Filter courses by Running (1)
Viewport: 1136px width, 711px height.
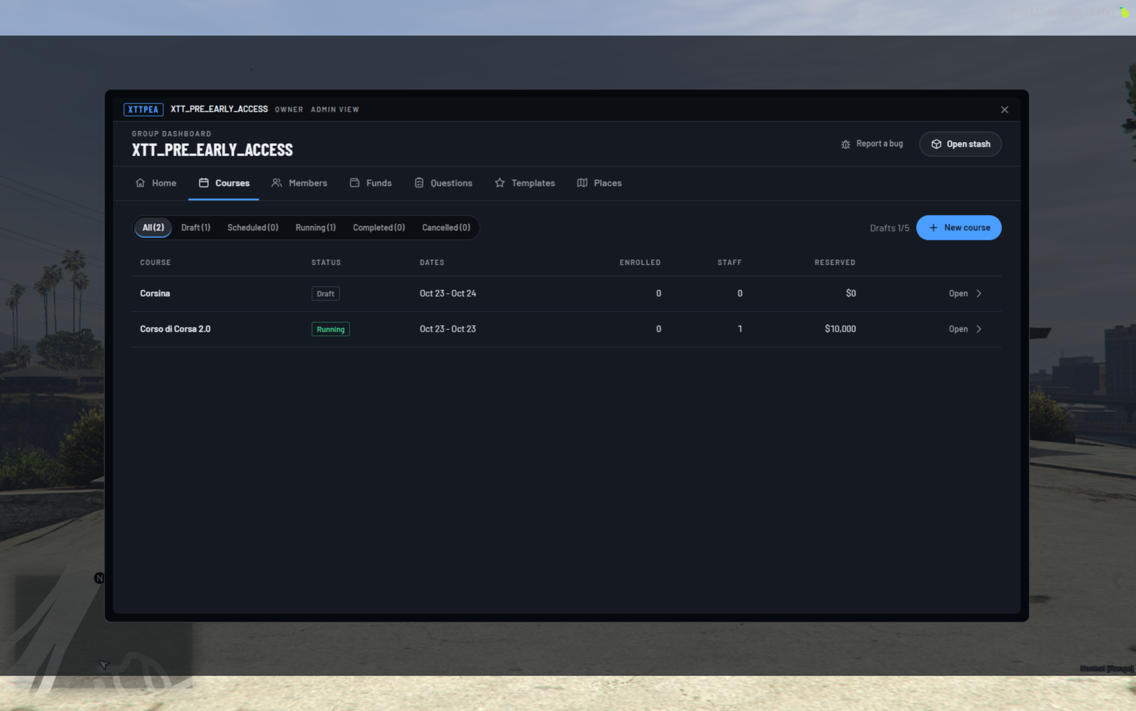coord(315,228)
